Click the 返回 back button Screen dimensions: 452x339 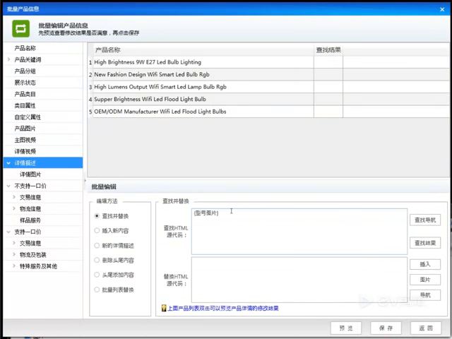(x=426, y=328)
